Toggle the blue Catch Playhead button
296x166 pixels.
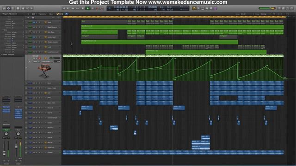pos(67,14)
